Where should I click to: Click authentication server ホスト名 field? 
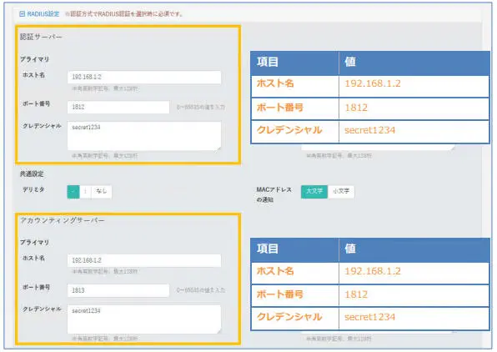pyautogui.click(x=144, y=77)
